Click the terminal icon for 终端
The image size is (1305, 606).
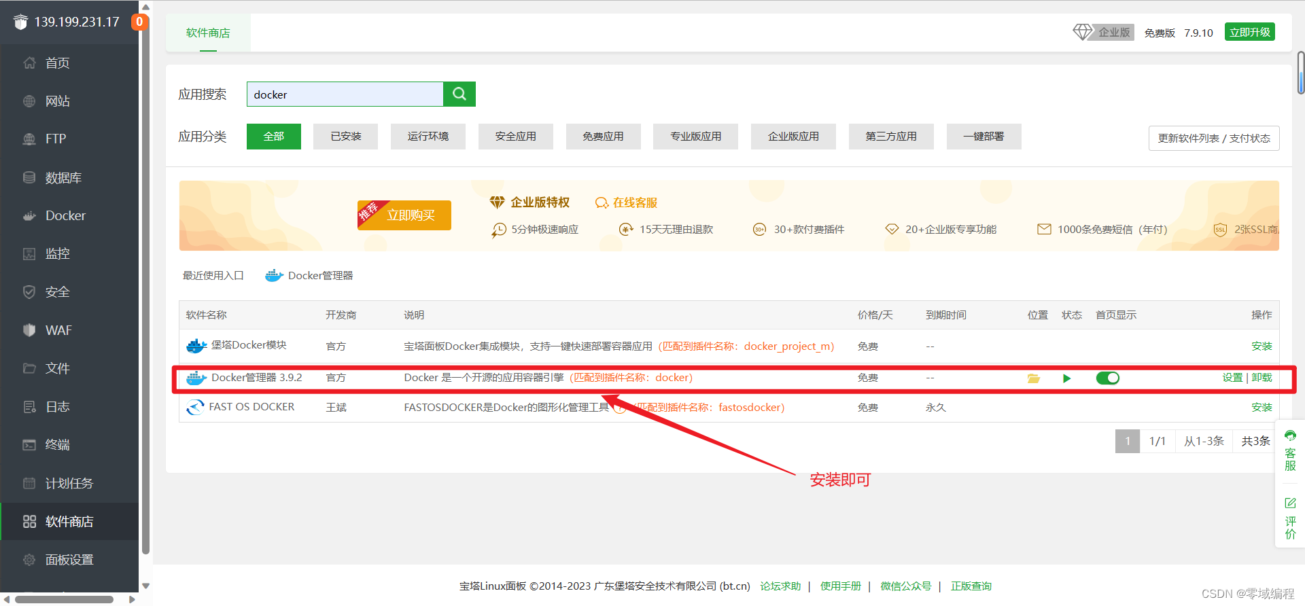tap(29, 445)
